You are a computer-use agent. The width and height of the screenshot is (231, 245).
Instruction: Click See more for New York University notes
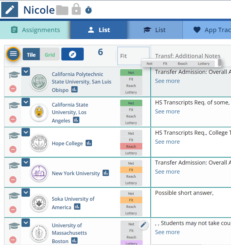167,172
